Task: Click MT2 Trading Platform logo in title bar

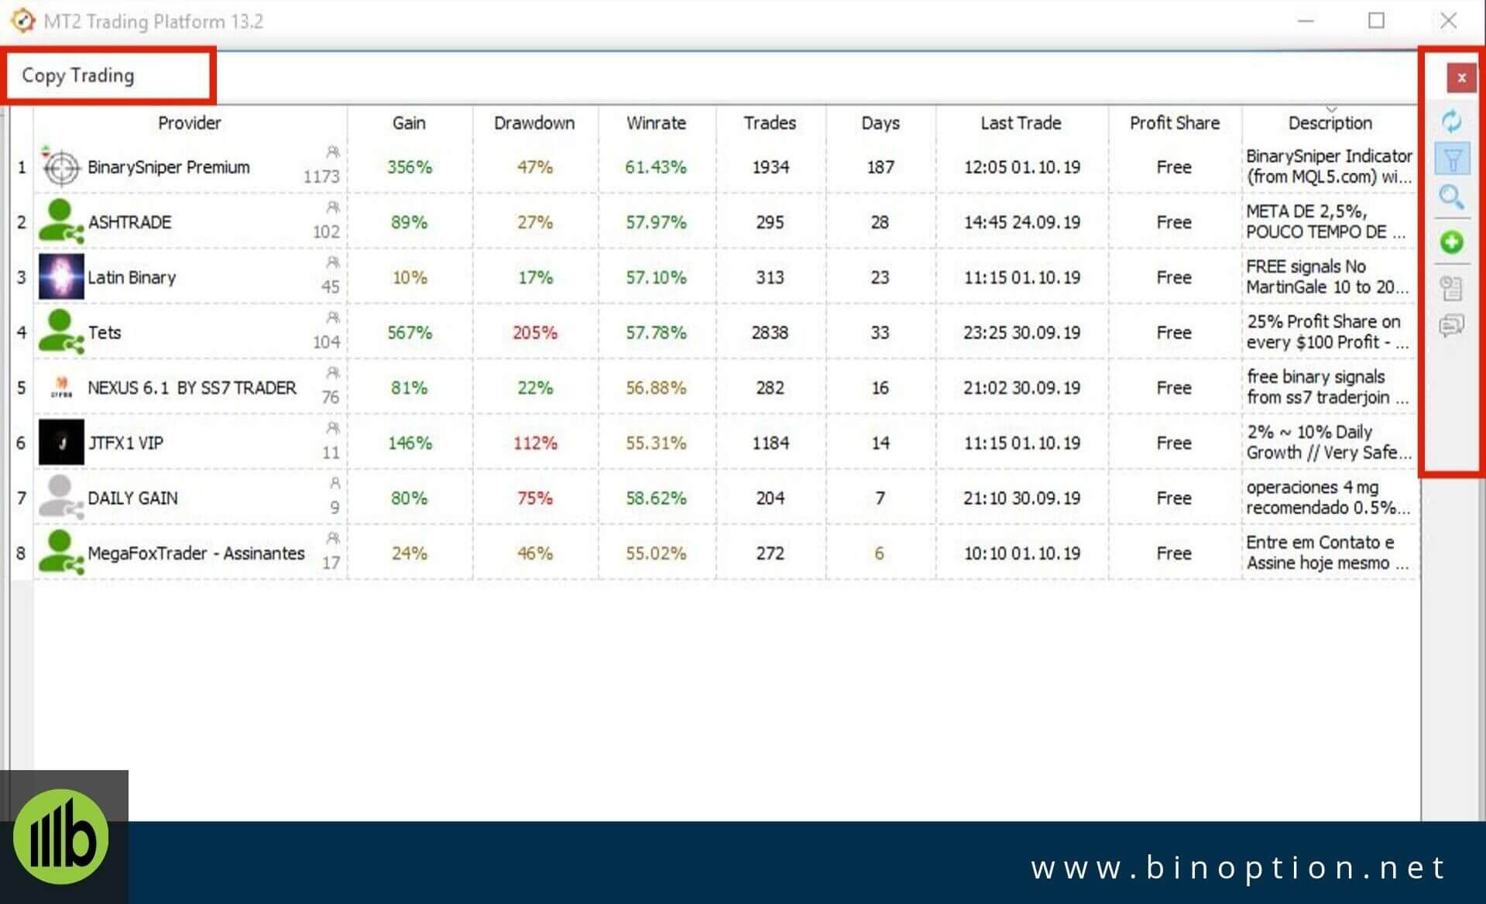Action: (23, 20)
